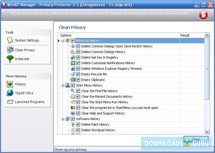Screen dimensions: 215x153
Task: Click green arrow icon for Customize Notifications History
Action: click(73, 63)
